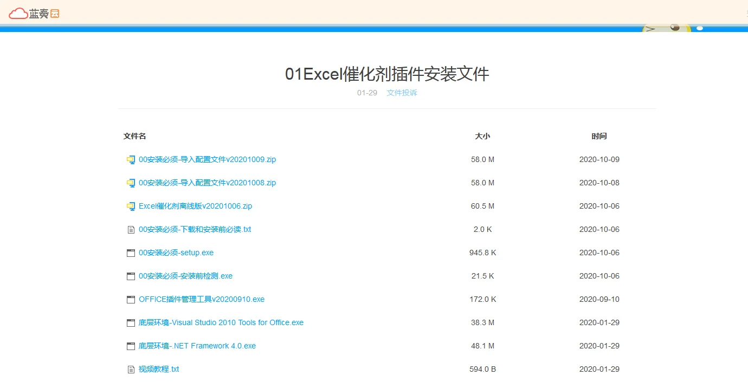This screenshot has height=388, width=748.
Task: Click the 48.1 M size value
Action: click(483, 346)
